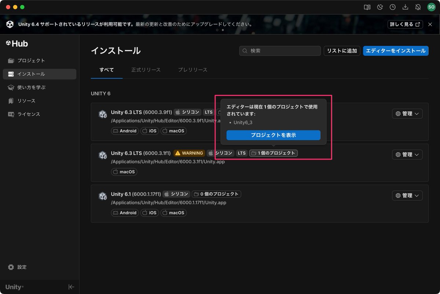Click the WARNING badge on 6000.3.1f1

point(189,153)
